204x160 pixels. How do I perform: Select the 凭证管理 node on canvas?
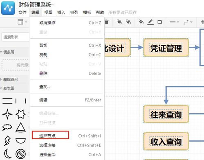coord(166,48)
